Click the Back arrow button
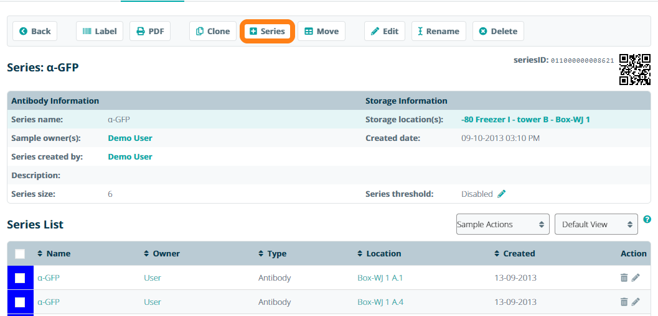Viewport: 658px width, 316px height. tap(35, 31)
